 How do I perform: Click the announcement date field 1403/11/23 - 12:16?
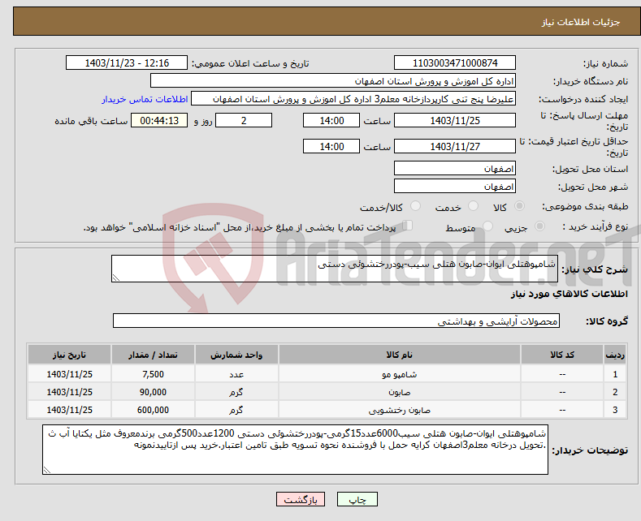pos(127,62)
